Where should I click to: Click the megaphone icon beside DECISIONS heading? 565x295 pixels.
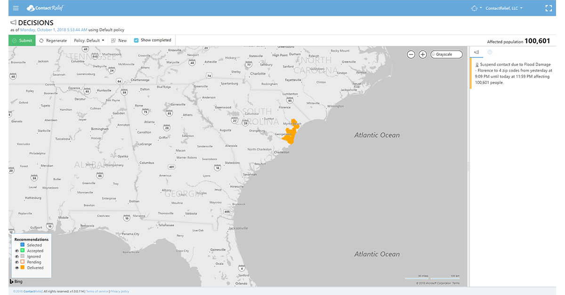click(x=13, y=23)
